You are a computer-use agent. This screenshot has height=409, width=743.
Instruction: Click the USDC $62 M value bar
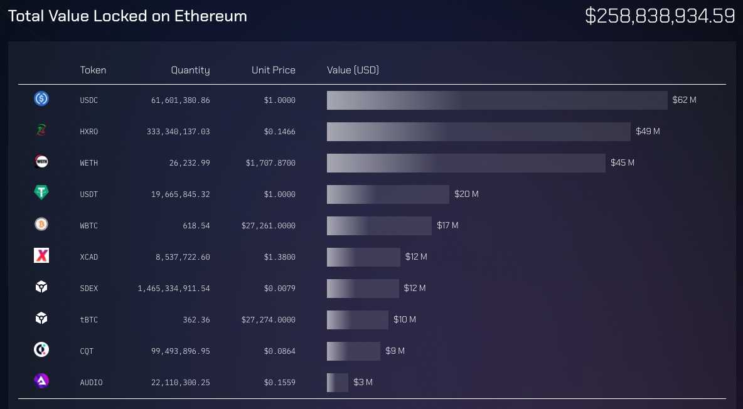[497, 100]
